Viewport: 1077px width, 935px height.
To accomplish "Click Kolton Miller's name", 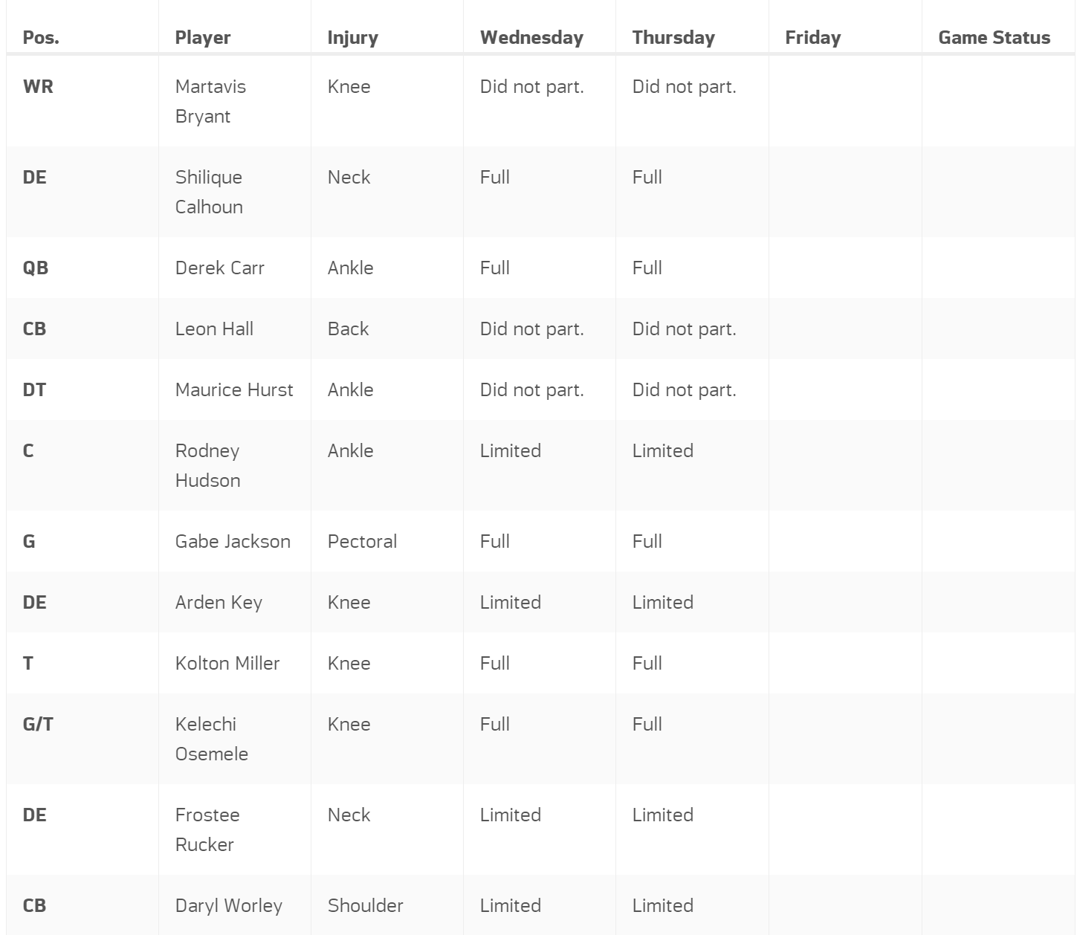I will point(227,663).
